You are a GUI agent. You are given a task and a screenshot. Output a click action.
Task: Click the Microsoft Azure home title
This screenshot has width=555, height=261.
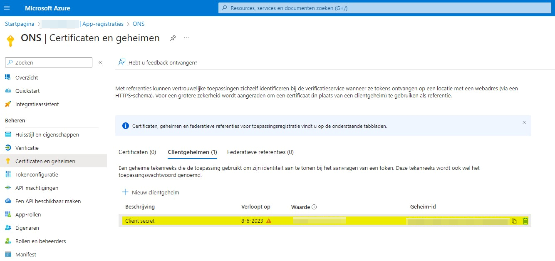(47, 8)
